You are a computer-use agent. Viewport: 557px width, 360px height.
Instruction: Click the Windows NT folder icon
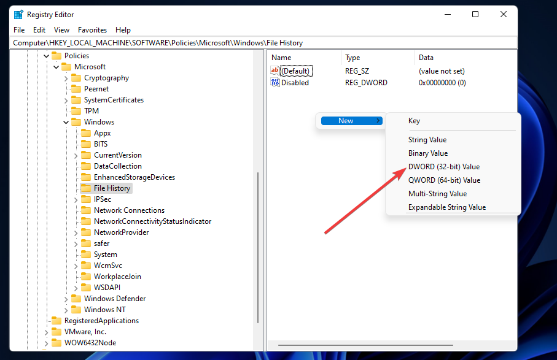click(76, 309)
